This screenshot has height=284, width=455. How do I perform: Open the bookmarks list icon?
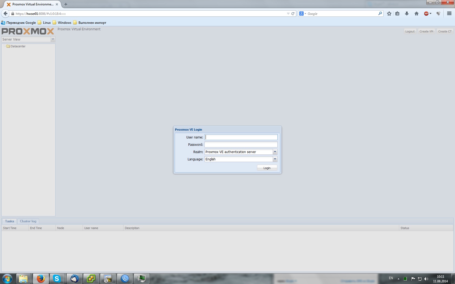(x=397, y=14)
